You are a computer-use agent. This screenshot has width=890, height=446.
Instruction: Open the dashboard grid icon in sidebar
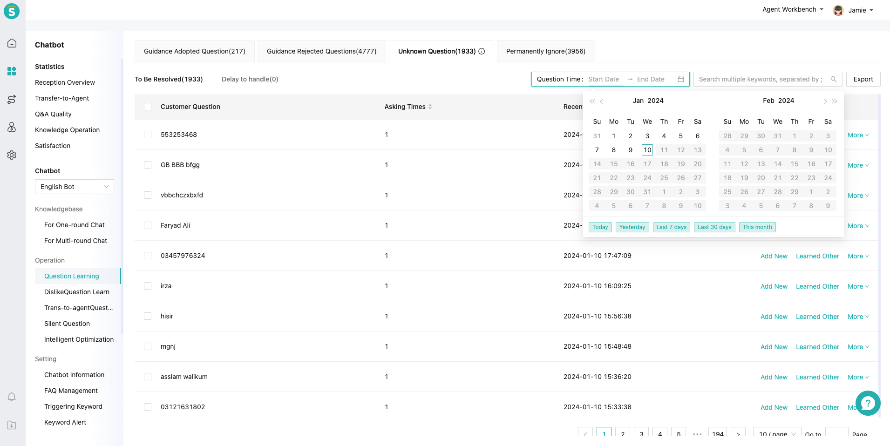(12, 71)
